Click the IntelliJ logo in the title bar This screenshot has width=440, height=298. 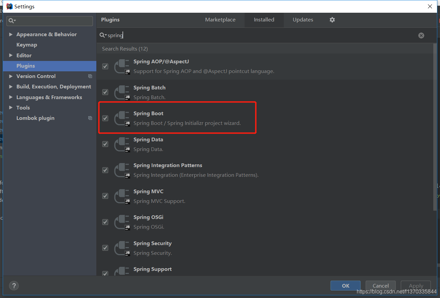(x=10, y=6)
